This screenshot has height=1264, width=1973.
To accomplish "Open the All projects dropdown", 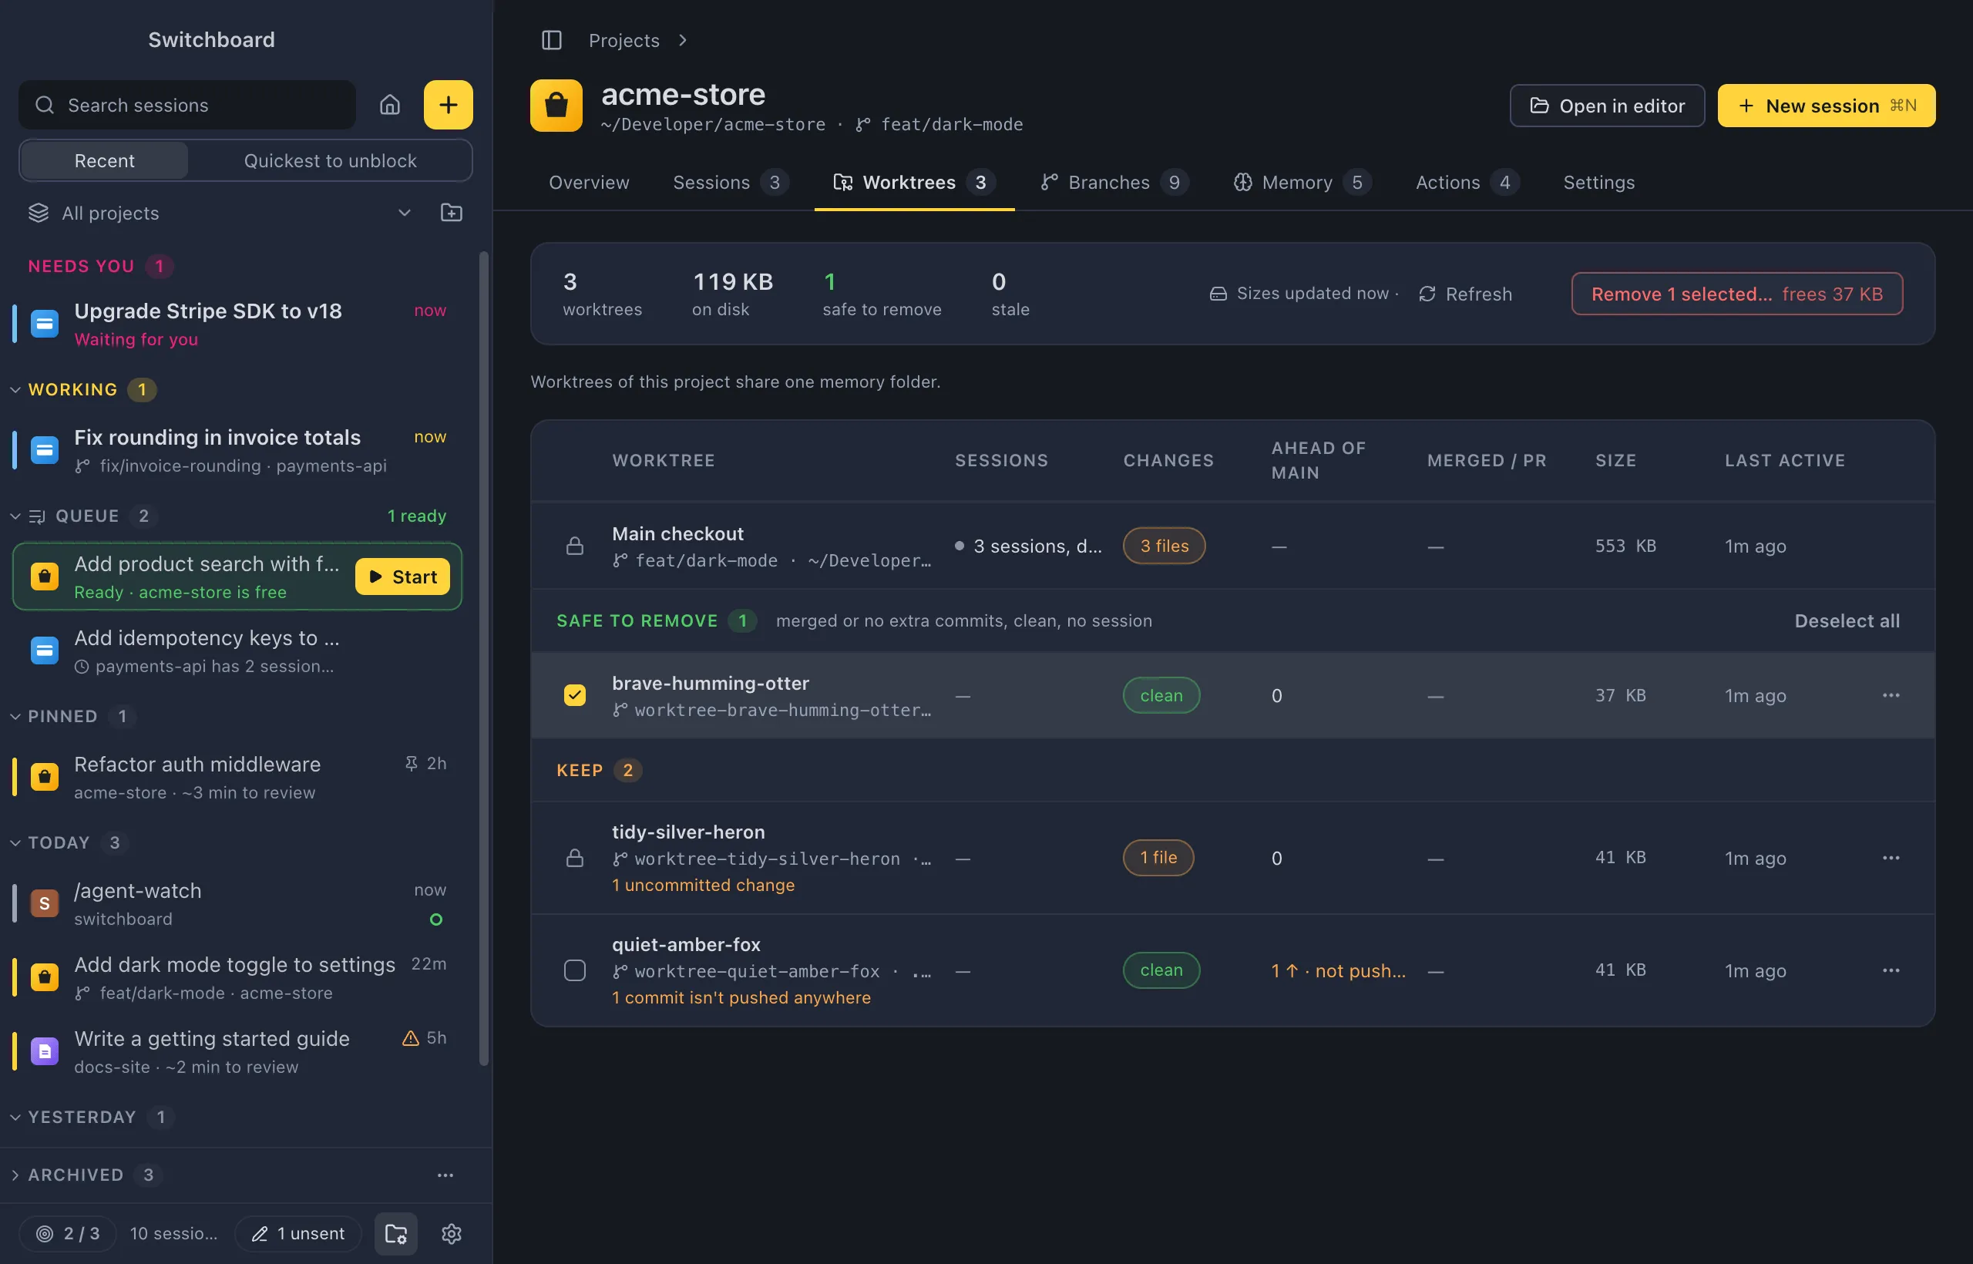I will pyautogui.click(x=220, y=213).
